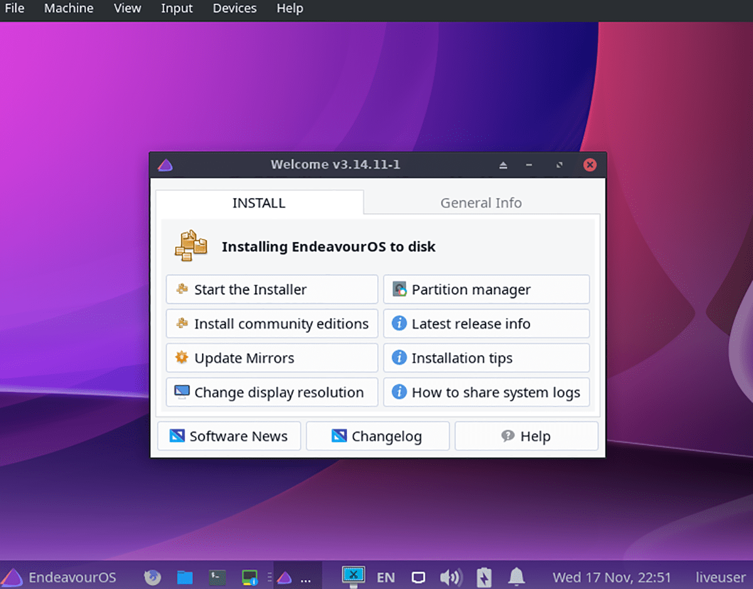Open the terminal from the taskbar
The height and width of the screenshot is (589, 753).
coord(216,576)
